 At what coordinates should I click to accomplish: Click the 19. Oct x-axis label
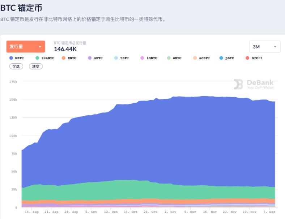pos(131,212)
